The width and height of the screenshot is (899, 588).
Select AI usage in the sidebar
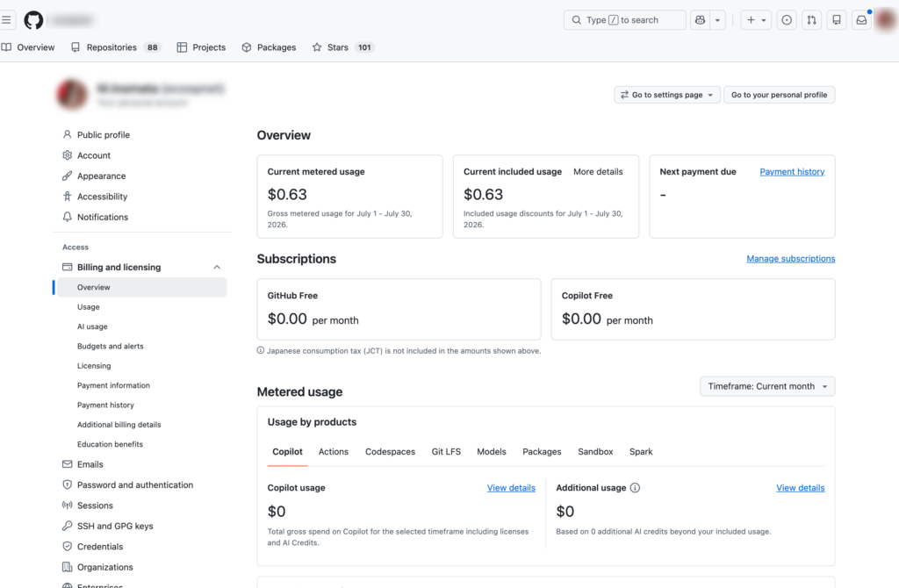92,326
